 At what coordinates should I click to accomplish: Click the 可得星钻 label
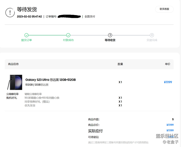tap(93, 137)
